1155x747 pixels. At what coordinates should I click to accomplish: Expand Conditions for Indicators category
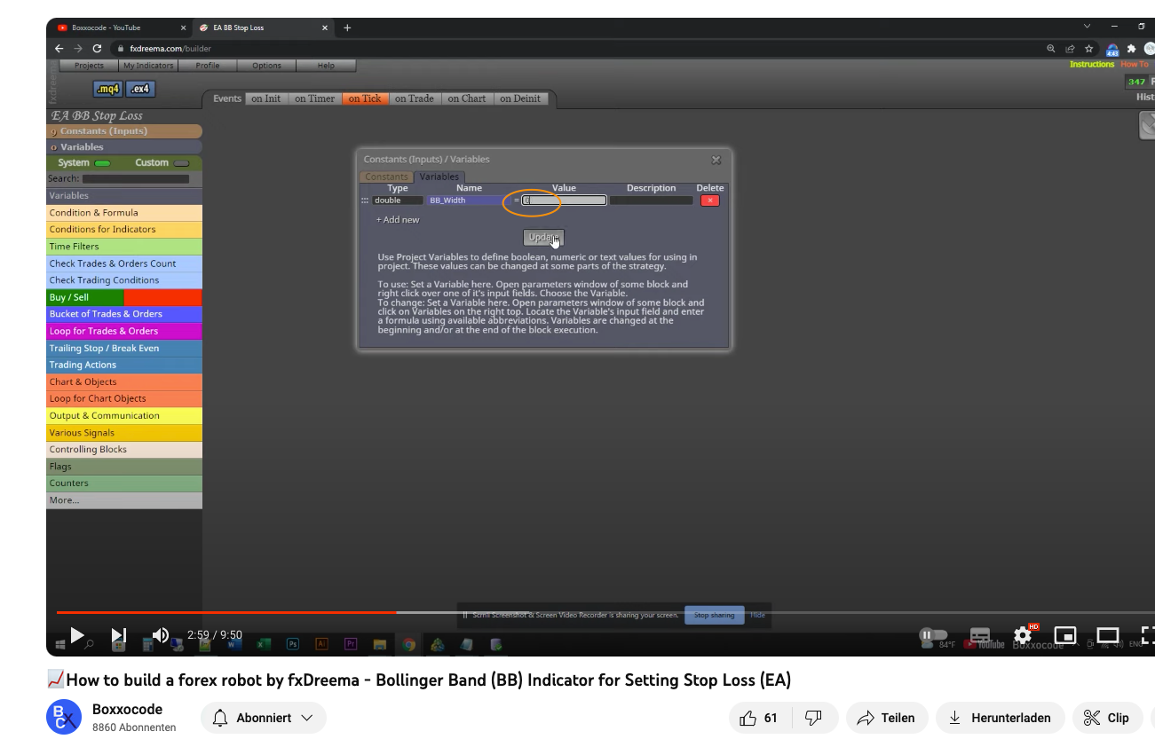click(124, 230)
